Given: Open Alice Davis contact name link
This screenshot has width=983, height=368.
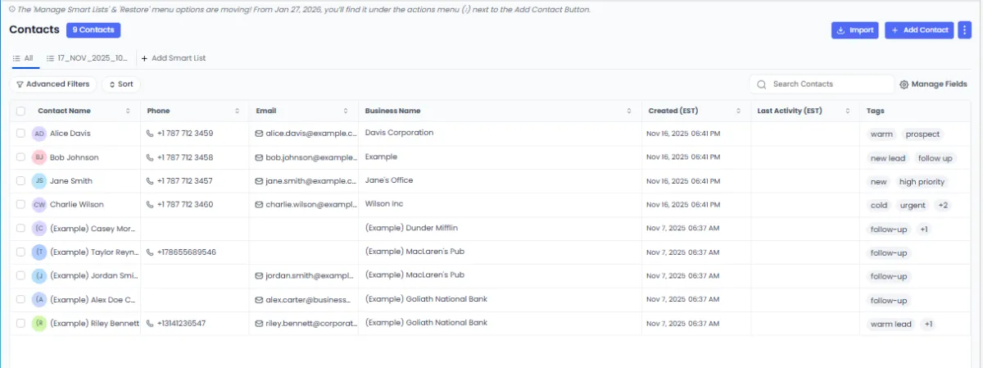Looking at the screenshot, I should tap(70, 134).
